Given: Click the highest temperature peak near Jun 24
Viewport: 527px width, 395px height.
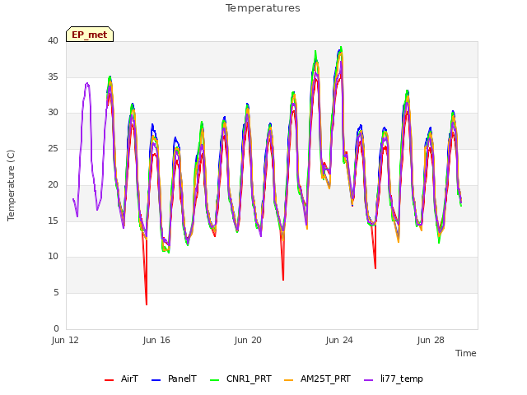Looking at the screenshot, I should coord(341,48).
